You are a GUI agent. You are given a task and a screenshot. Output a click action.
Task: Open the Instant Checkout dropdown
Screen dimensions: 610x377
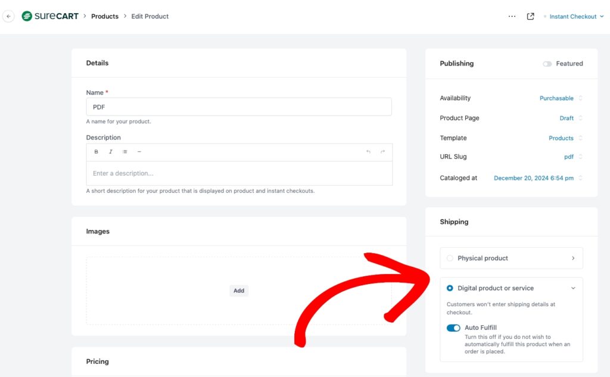tap(572, 17)
